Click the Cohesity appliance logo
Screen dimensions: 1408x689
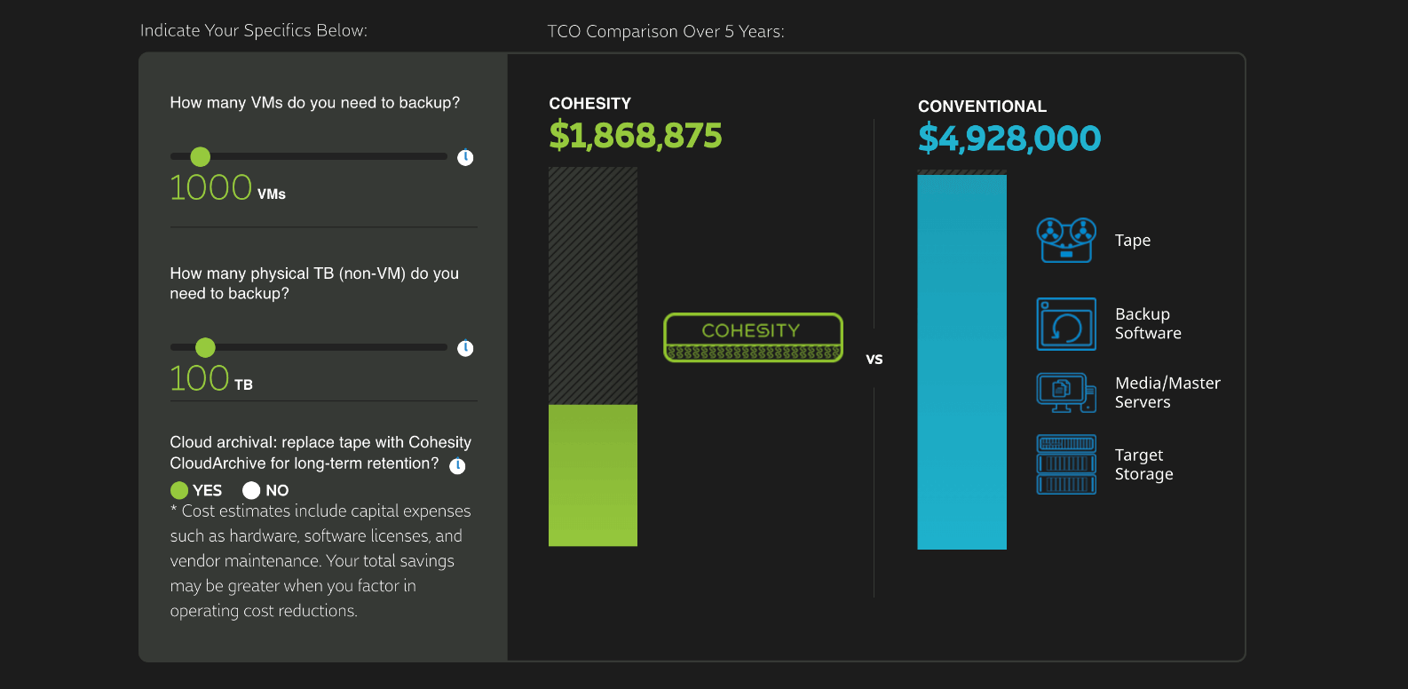753,337
